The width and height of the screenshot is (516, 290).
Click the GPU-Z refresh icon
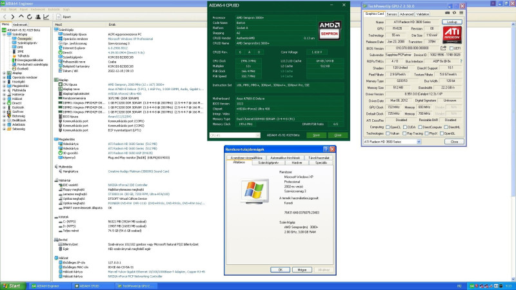pyautogui.click(x=454, y=13)
